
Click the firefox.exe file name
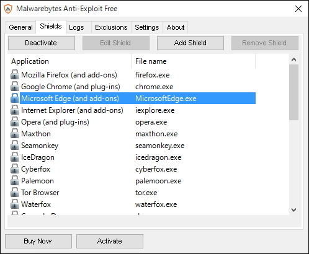click(153, 75)
